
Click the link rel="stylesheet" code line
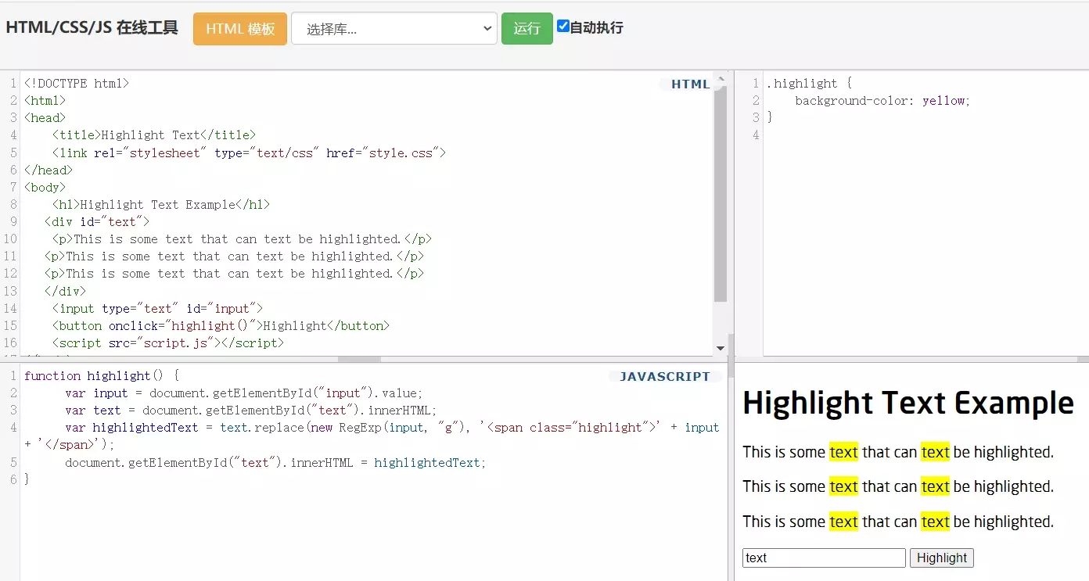tap(249, 152)
